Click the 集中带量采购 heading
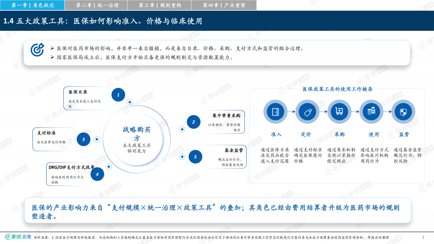This screenshot has height=244, width=434. [226, 116]
